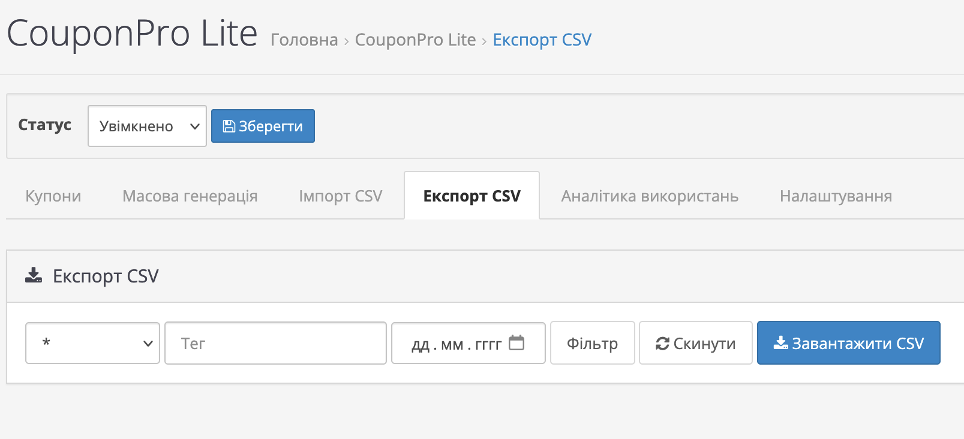
Task: Switch to the Купони tab
Action: pyautogui.click(x=53, y=196)
